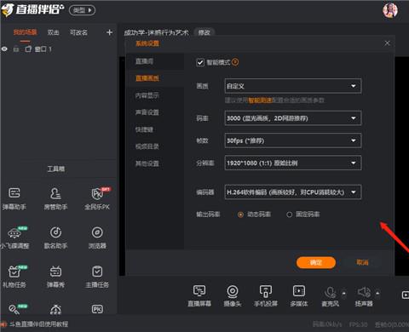Uncheck the 智能模式 checkbox

tap(200, 62)
